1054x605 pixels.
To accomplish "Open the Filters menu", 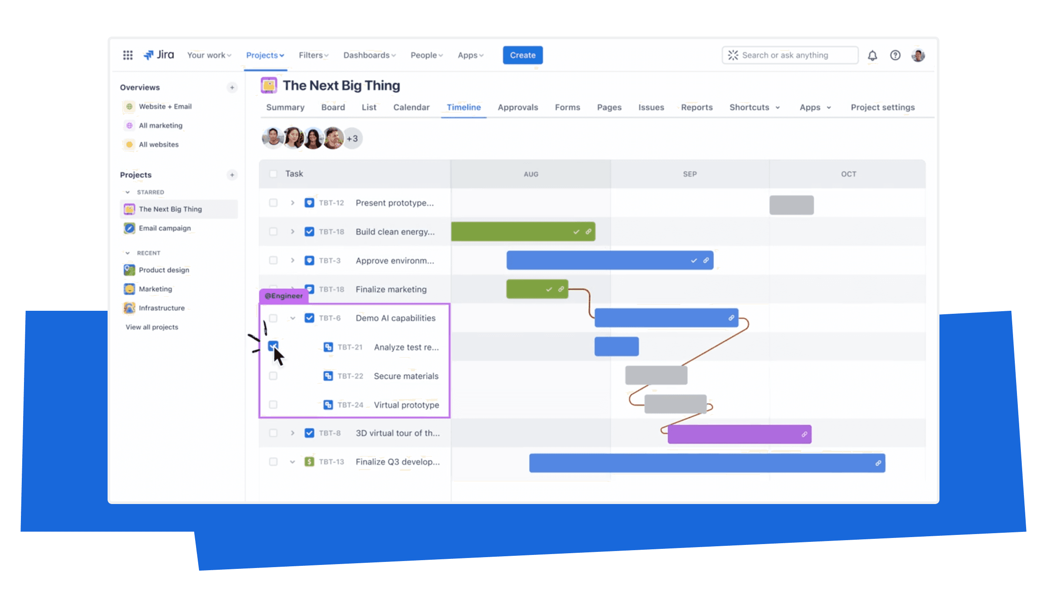I will pos(314,55).
